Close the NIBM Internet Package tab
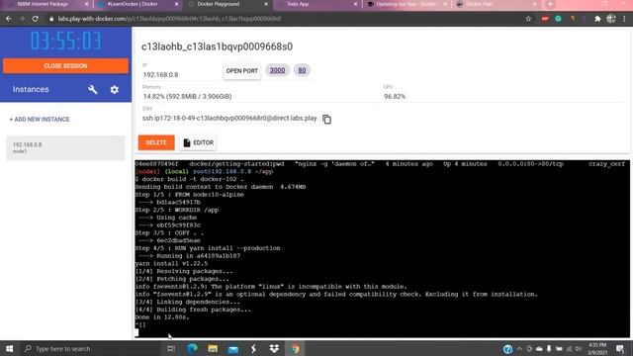633x356 pixels. tap(86, 4)
